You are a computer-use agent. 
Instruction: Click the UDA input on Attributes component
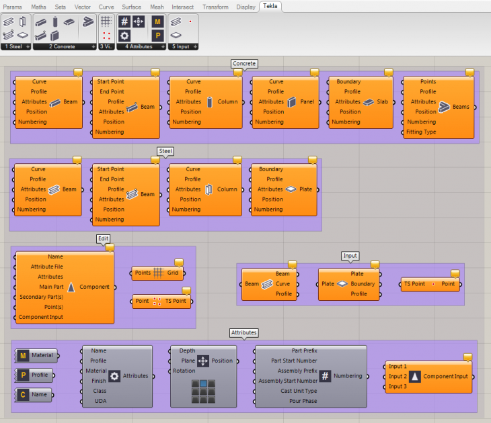tap(100, 401)
